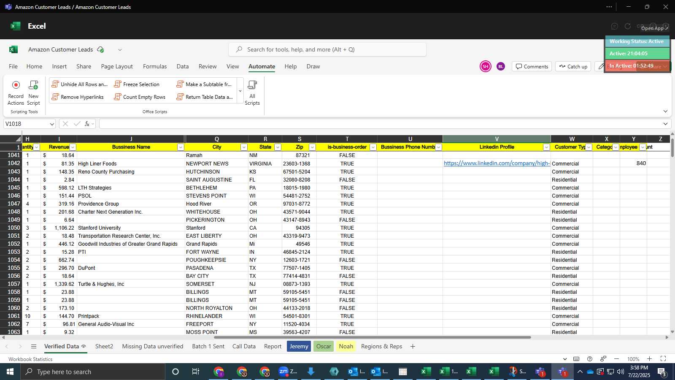Open the help icon in the status bar

590,359
